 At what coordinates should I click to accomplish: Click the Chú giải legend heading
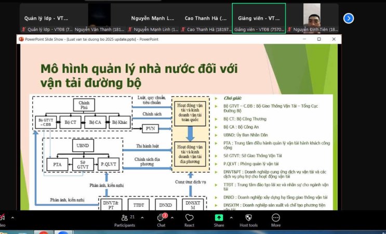pos(232,98)
